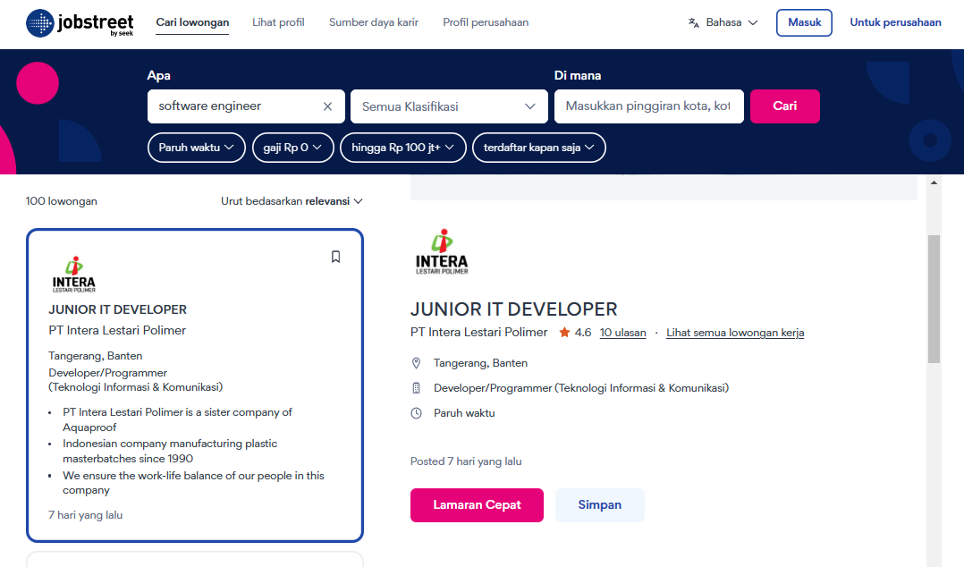This screenshot has height=567, width=964.
Task: Open the Paruh waktu work type filter
Action: tap(196, 148)
